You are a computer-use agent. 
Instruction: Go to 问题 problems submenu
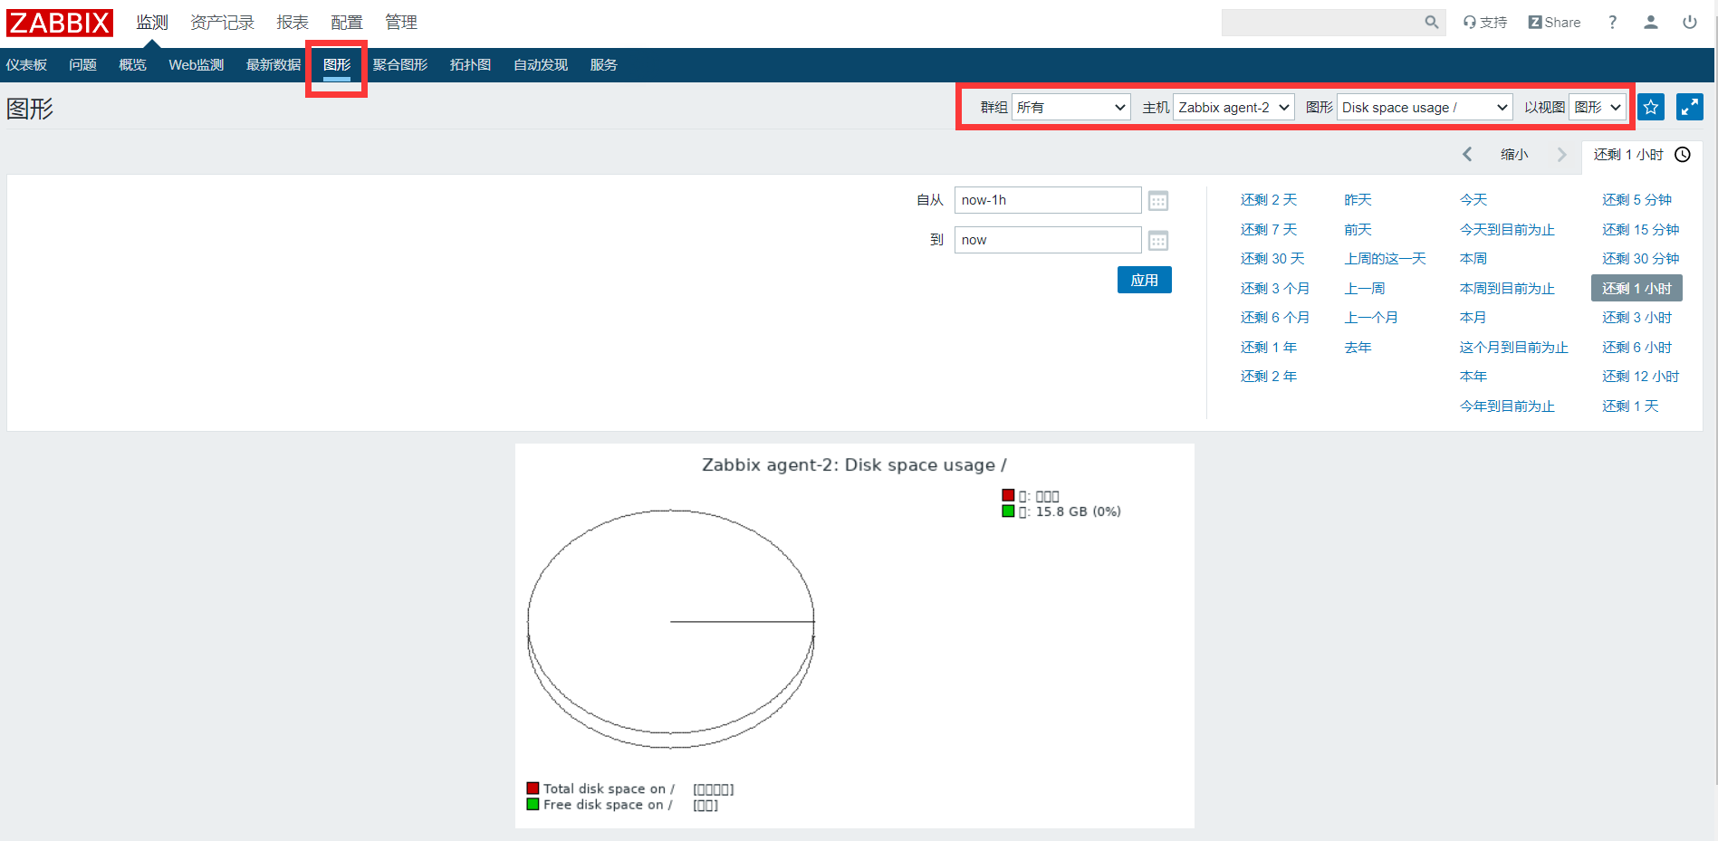[x=82, y=65]
